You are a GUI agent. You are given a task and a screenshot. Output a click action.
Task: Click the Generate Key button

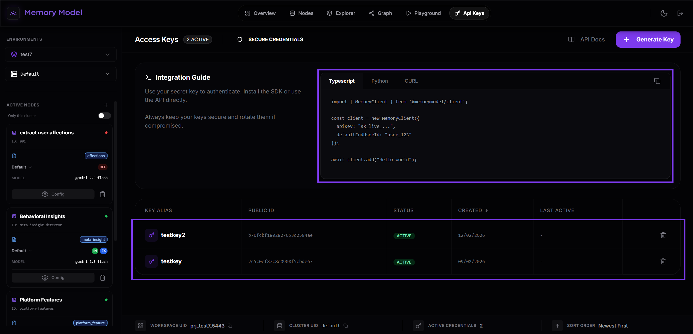point(648,40)
